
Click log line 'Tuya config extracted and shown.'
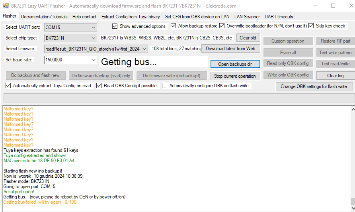(x=35, y=155)
